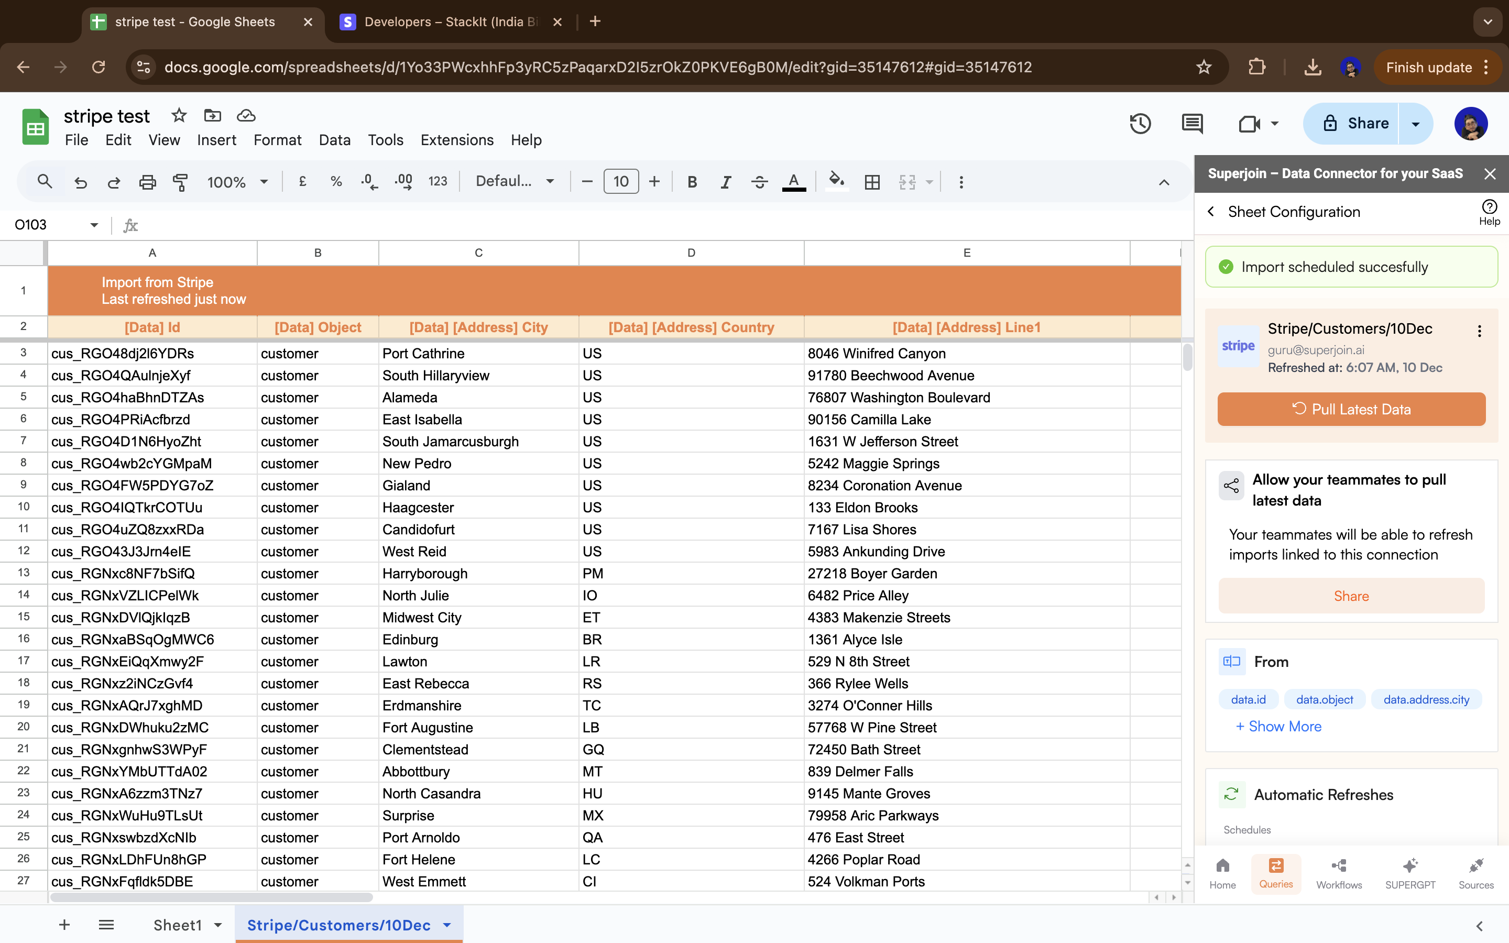
Task: Open the Extensions menu
Action: [456, 140]
